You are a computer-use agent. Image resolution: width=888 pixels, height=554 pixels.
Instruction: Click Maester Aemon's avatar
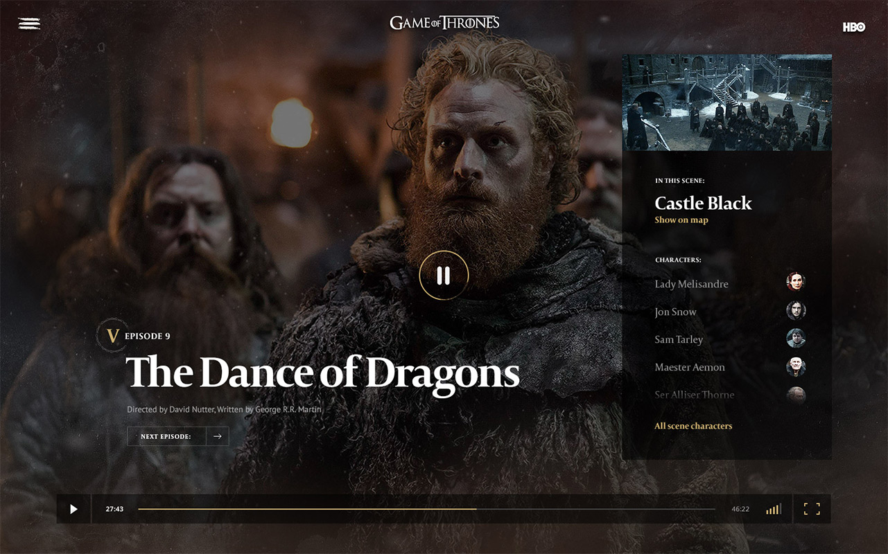coord(796,366)
